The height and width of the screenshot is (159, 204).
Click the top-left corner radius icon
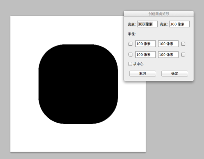coord(130,44)
